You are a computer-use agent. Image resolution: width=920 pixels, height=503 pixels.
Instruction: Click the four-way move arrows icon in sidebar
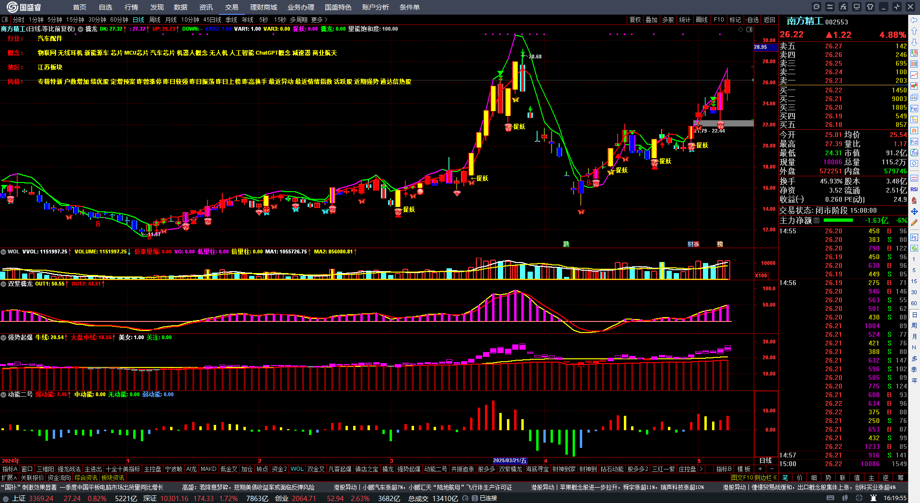[x=914, y=211]
